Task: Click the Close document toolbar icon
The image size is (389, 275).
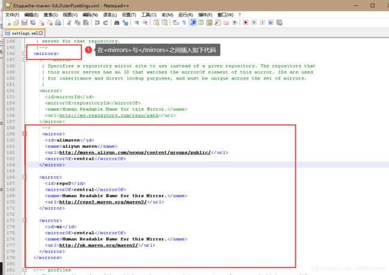Action: point(41,23)
